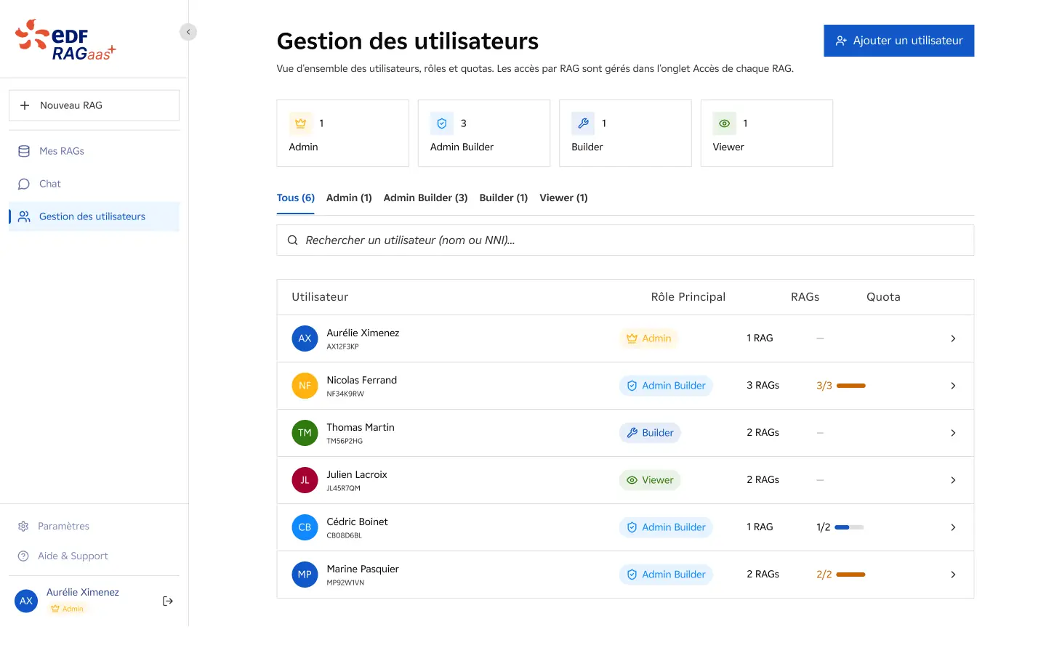
Task: Click the AX avatar in the sidebar footer
Action: pos(26,601)
